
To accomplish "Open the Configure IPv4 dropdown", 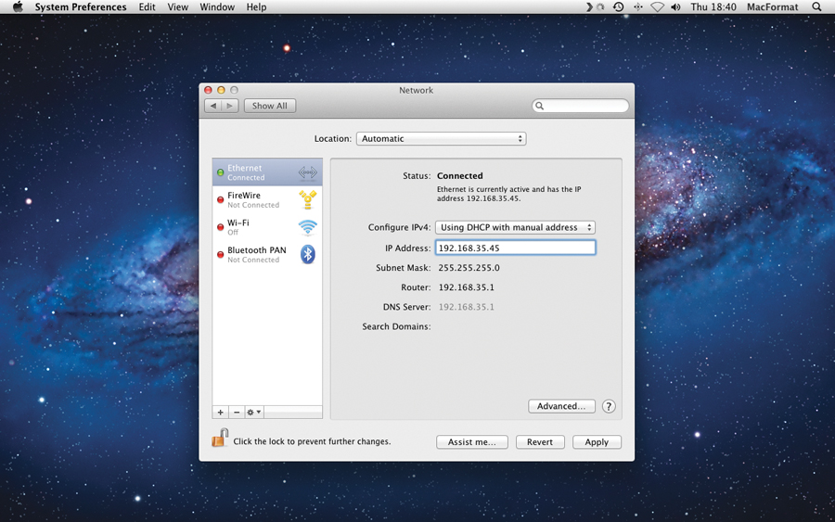I will point(515,227).
